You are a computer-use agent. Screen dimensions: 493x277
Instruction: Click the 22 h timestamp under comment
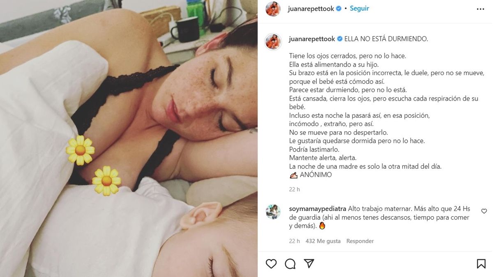295,241
